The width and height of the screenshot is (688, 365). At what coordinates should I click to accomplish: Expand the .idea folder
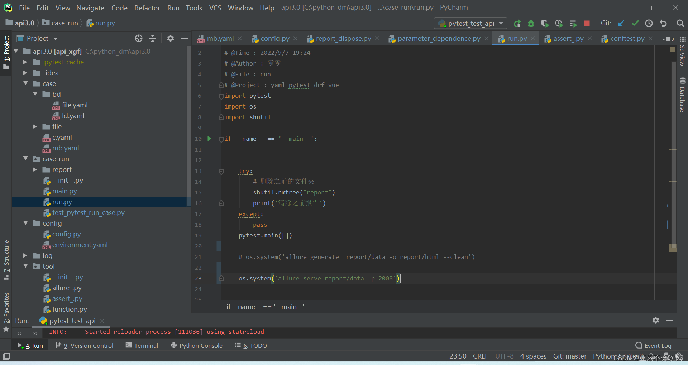pos(25,73)
